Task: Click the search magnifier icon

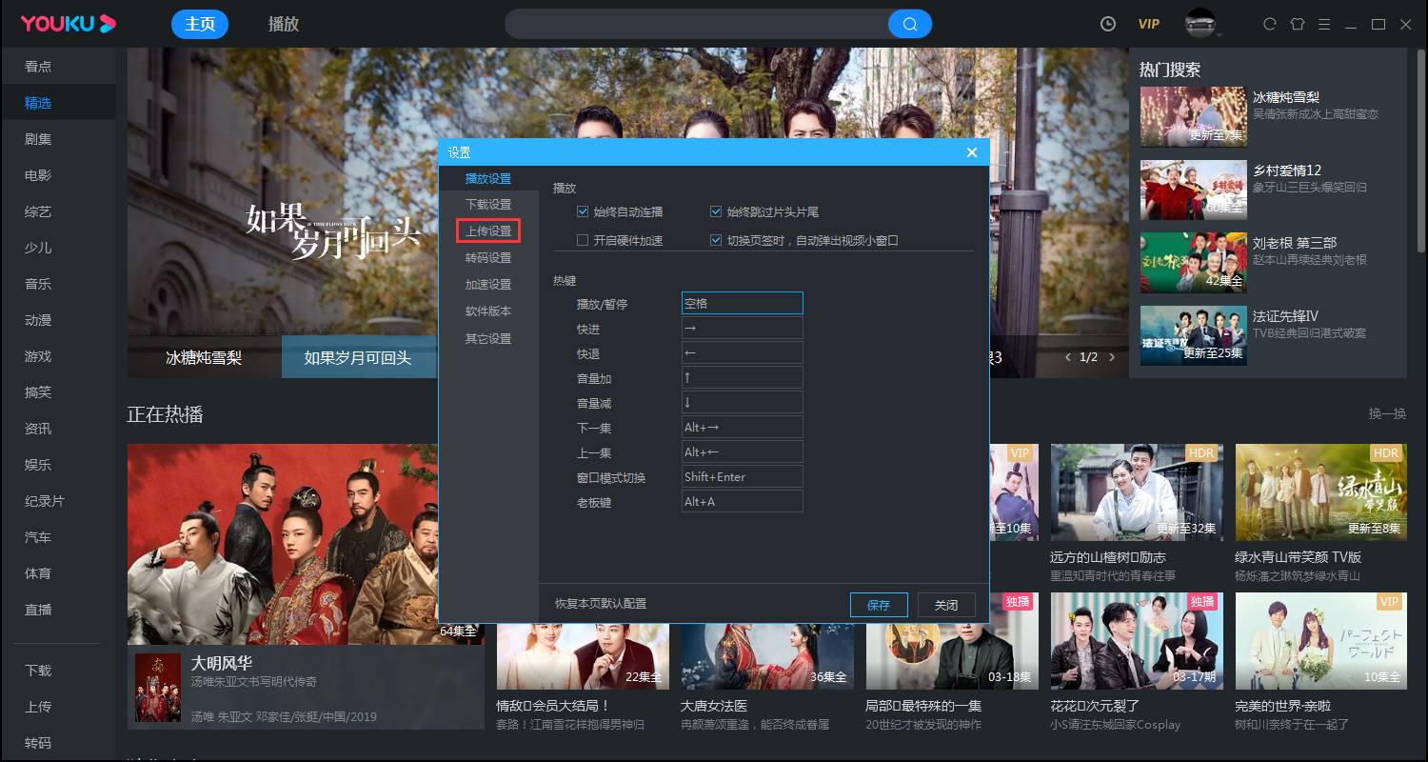Action: 909,23
